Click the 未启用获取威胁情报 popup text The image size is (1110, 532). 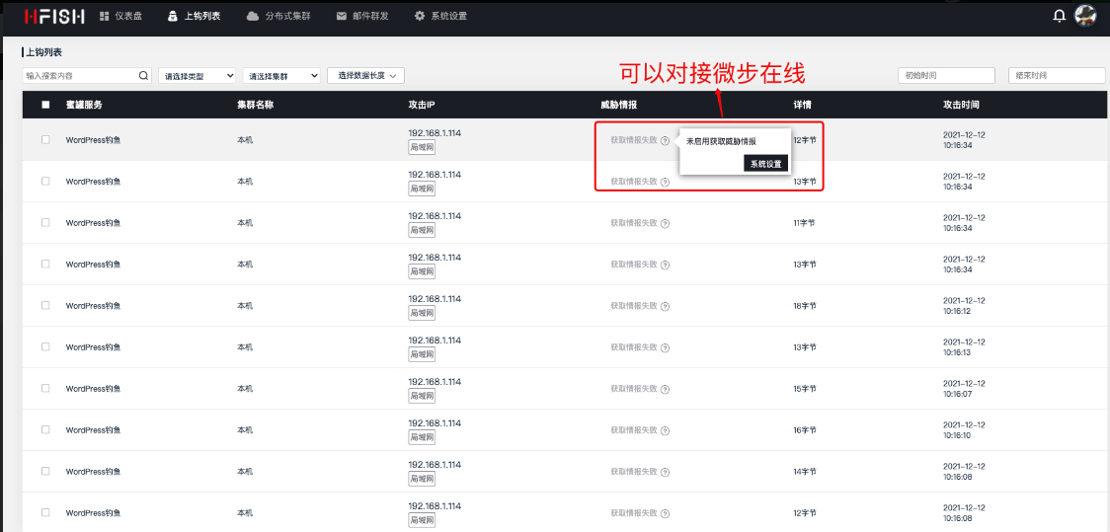coord(721,141)
